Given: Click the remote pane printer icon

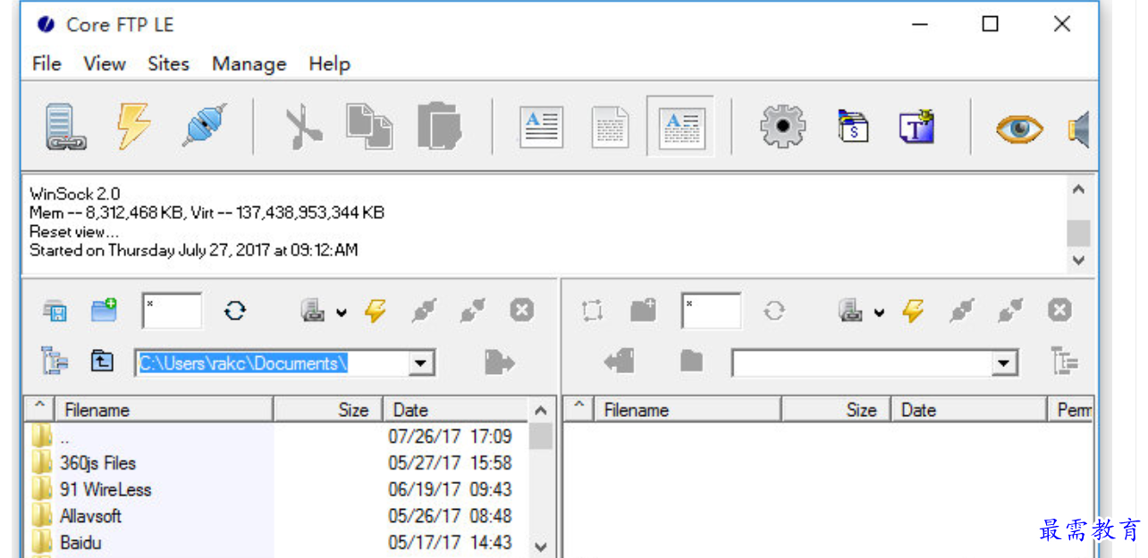Looking at the screenshot, I should (851, 311).
